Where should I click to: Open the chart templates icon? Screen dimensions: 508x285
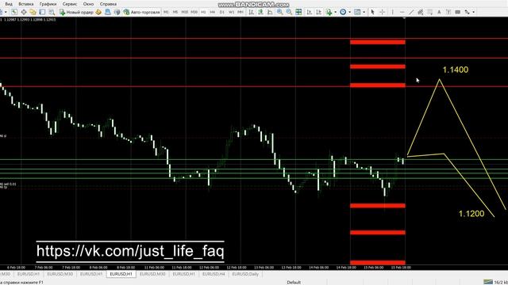click(357, 12)
